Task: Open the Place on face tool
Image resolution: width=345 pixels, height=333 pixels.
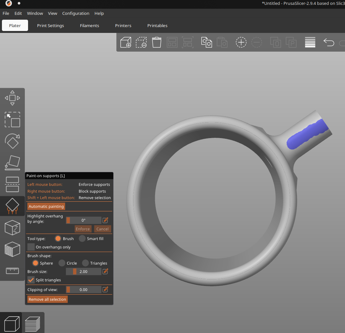Action: 12,163
